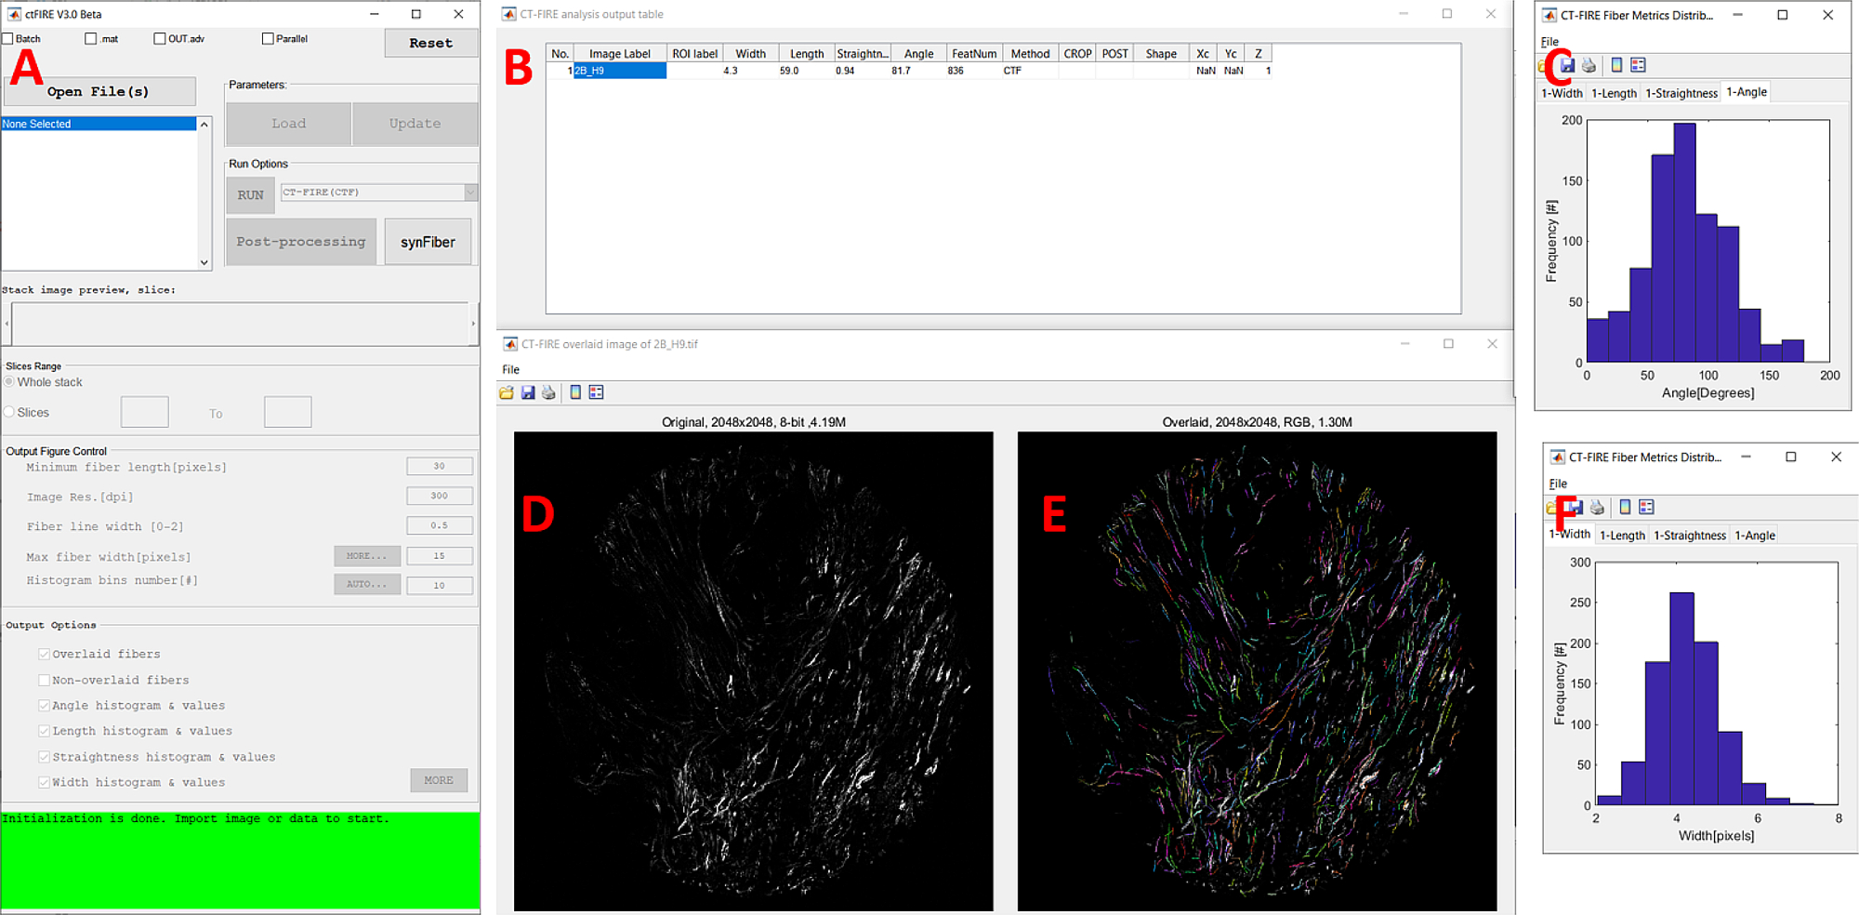Click the Reset button
Viewport: 1859px width, 915px height.
point(431,43)
